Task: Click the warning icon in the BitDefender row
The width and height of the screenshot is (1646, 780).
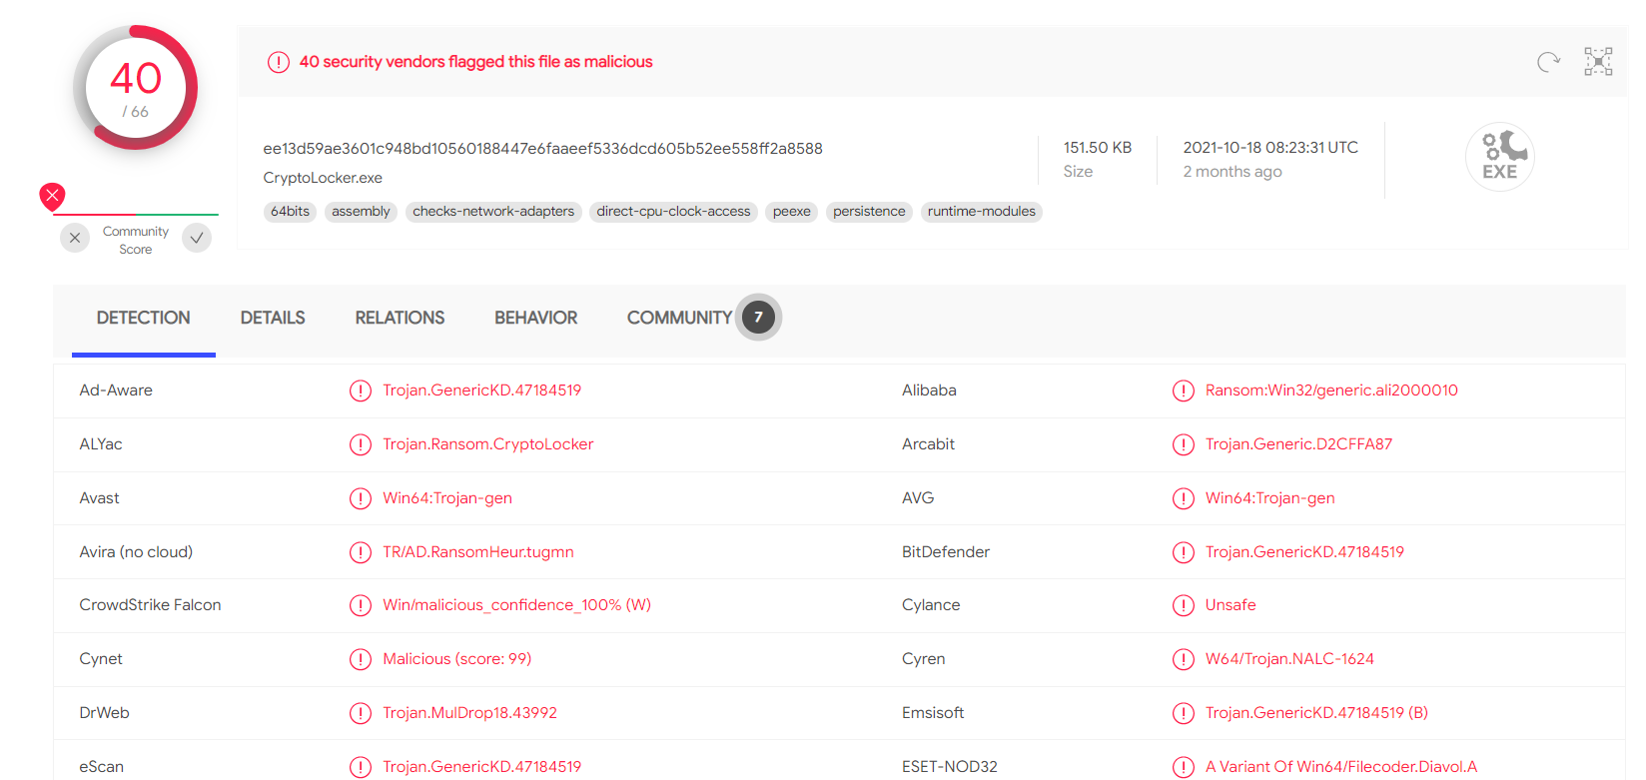Action: tap(1184, 552)
